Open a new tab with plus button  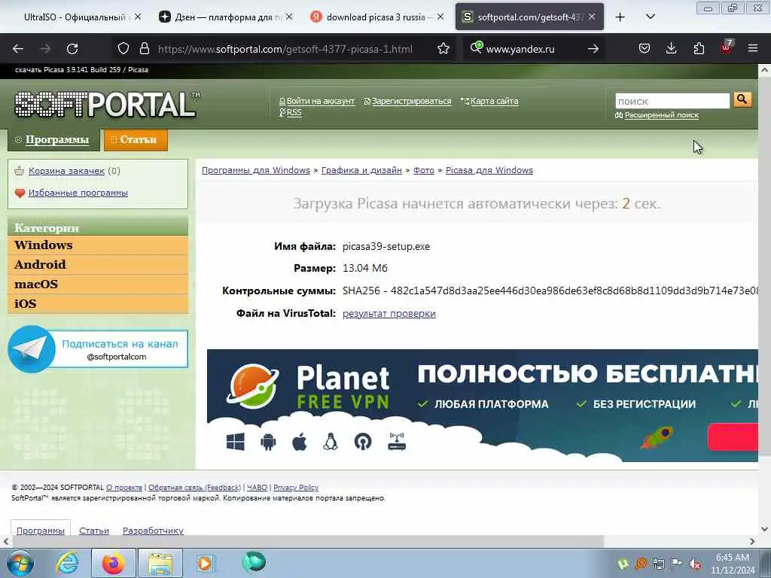click(620, 17)
